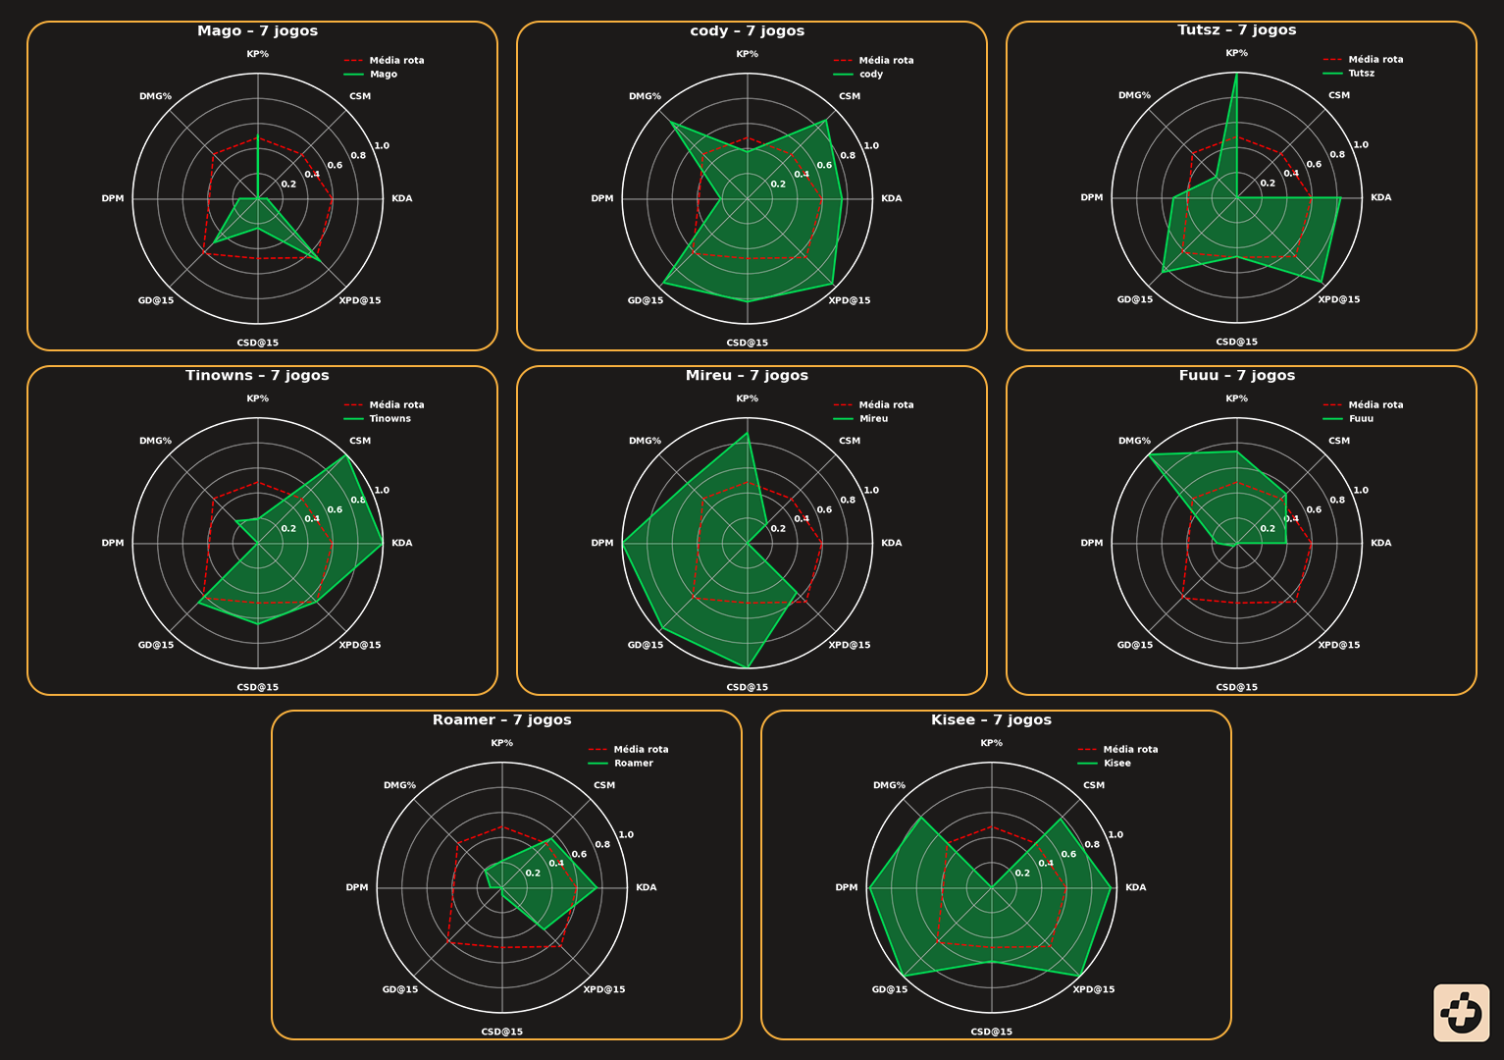Toggle the 'cody' legend entry in cody chart
Image resolution: width=1504 pixels, height=1060 pixels.
[x=870, y=75]
